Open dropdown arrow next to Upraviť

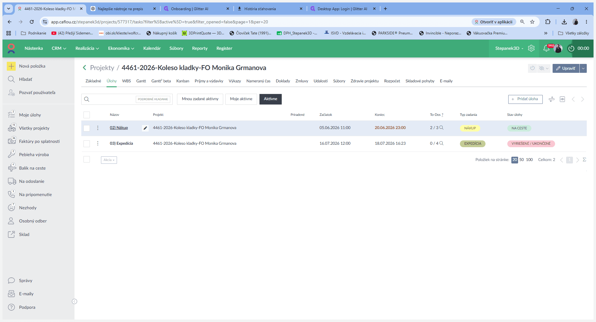[583, 68]
